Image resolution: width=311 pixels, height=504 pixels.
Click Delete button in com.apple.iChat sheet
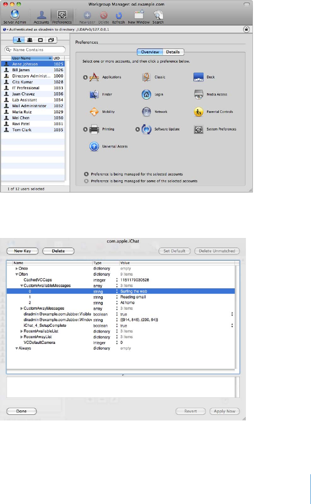pos(59,251)
